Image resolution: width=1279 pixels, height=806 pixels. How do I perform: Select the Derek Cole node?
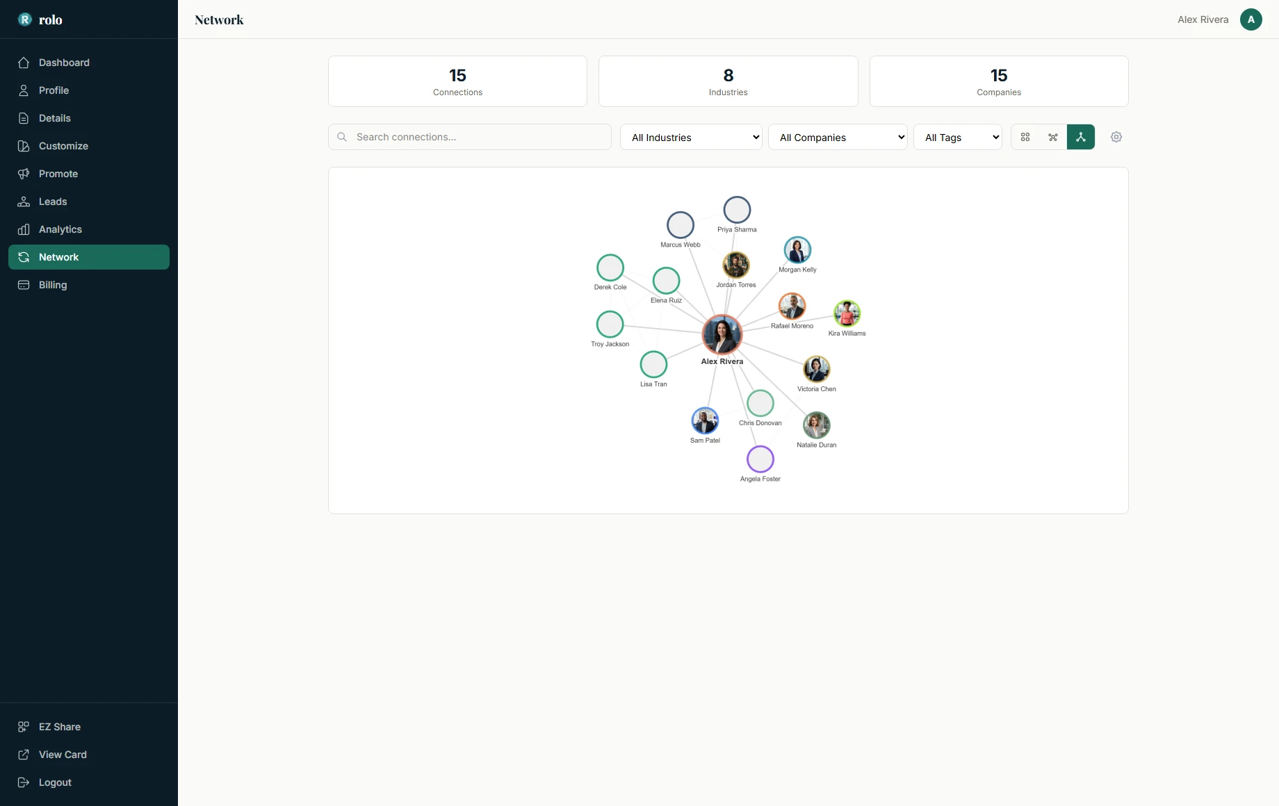(x=610, y=268)
